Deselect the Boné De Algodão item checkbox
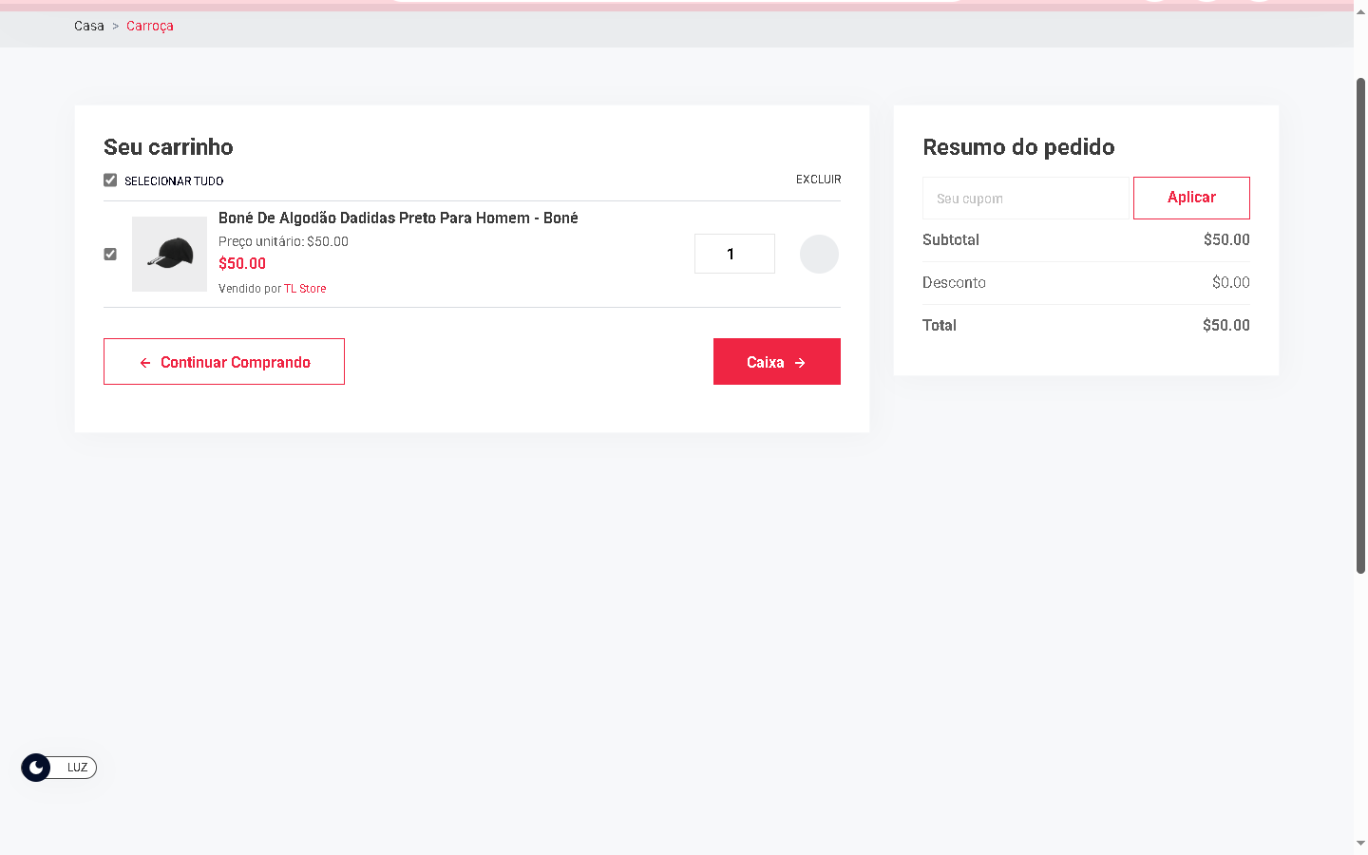Image resolution: width=1368 pixels, height=855 pixels. 110,254
